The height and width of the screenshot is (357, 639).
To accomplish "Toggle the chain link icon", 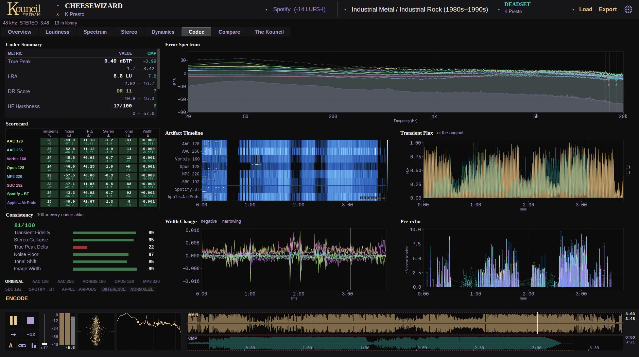I will coord(22,345).
